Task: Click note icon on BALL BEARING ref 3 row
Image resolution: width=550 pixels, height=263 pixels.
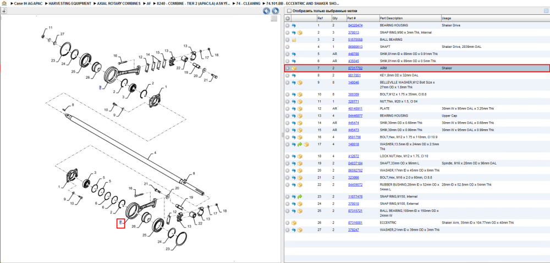Action: [294, 40]
